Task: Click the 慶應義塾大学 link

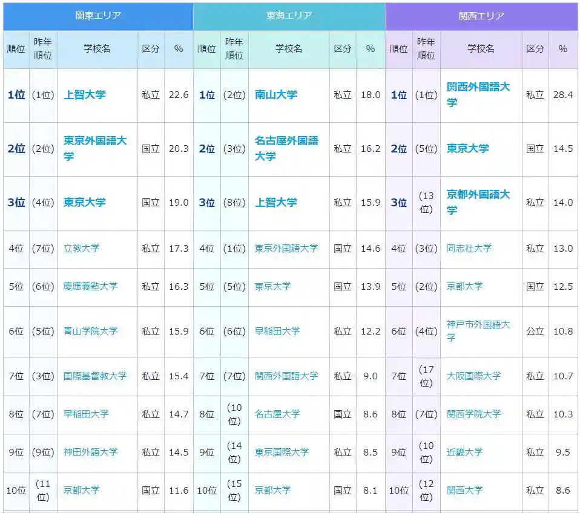Action: [x=90, y=286]
